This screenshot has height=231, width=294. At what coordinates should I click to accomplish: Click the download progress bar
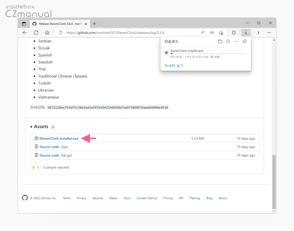point(208,54)
